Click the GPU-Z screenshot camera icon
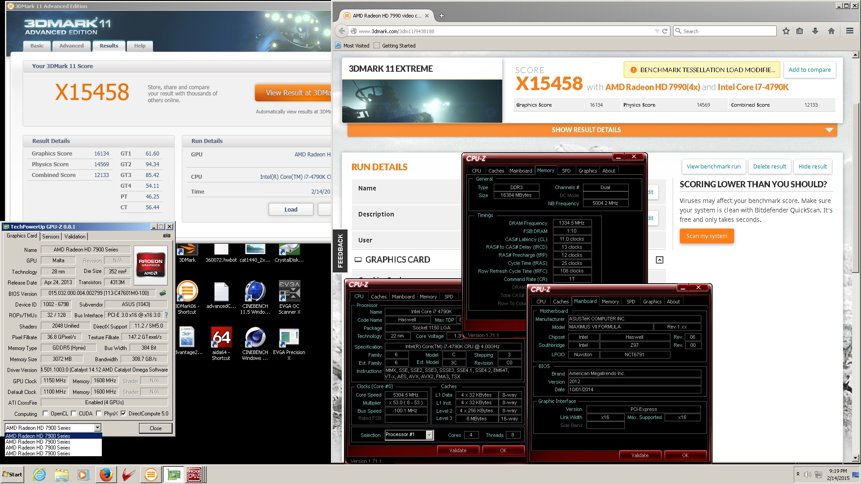Viewport: 861px width, 484px height. point(167,236)
